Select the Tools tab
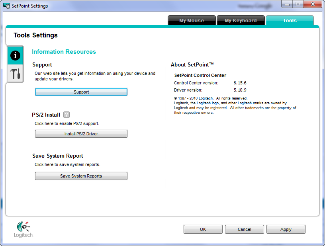This screenshot has width=325, height=246. coord(290,21)
